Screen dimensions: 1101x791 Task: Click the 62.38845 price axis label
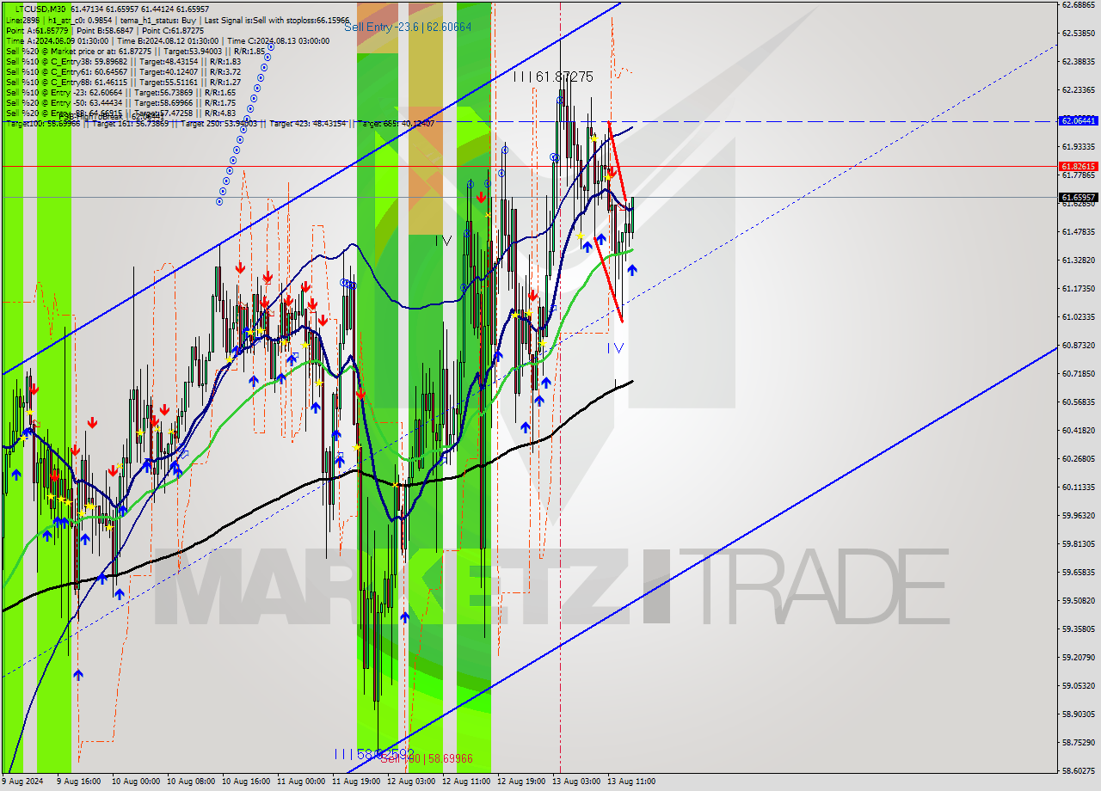coord(1079,61)
